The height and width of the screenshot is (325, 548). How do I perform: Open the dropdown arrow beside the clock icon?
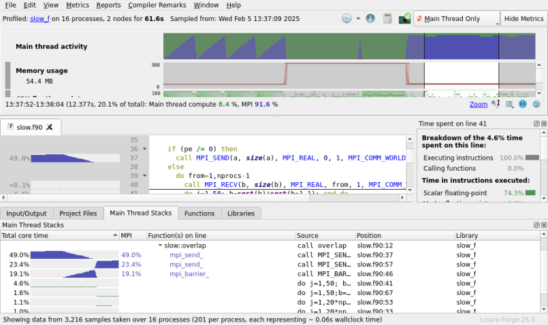coord(358,18)
